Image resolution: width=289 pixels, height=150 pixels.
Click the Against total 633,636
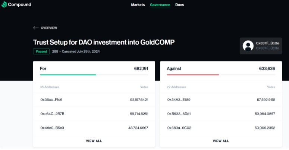(267, 68)
